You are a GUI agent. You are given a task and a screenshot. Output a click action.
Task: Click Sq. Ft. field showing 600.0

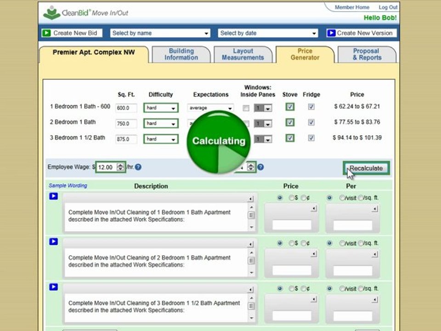pyautogui.click(x=126, y=108)
